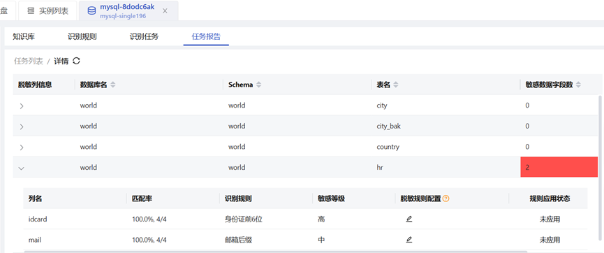Sort by 数据库名 column
The height and width of the screenshot is (253, 604).
point(112,85)
